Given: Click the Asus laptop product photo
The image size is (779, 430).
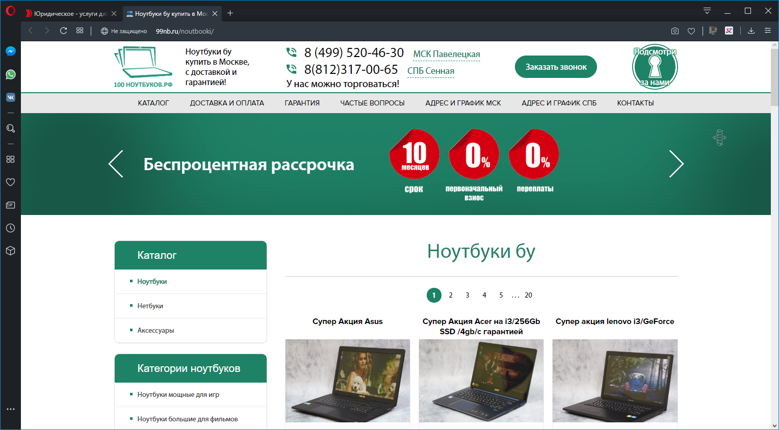Looking at the screenshot, I should pos(348,381).
